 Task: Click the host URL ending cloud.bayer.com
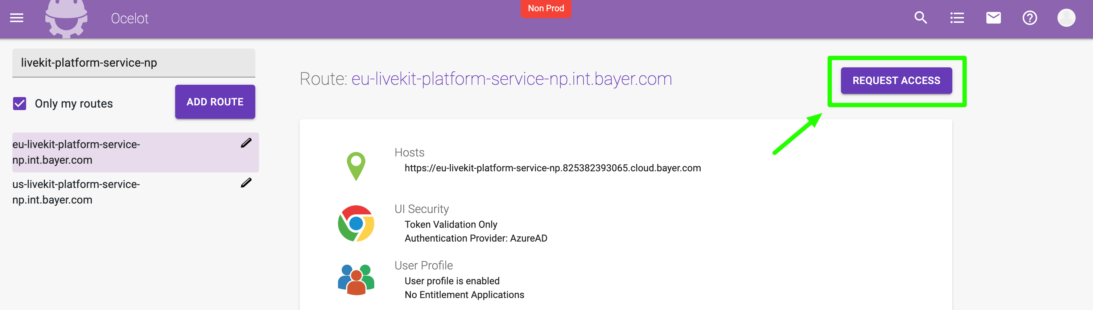coord(552,168)
